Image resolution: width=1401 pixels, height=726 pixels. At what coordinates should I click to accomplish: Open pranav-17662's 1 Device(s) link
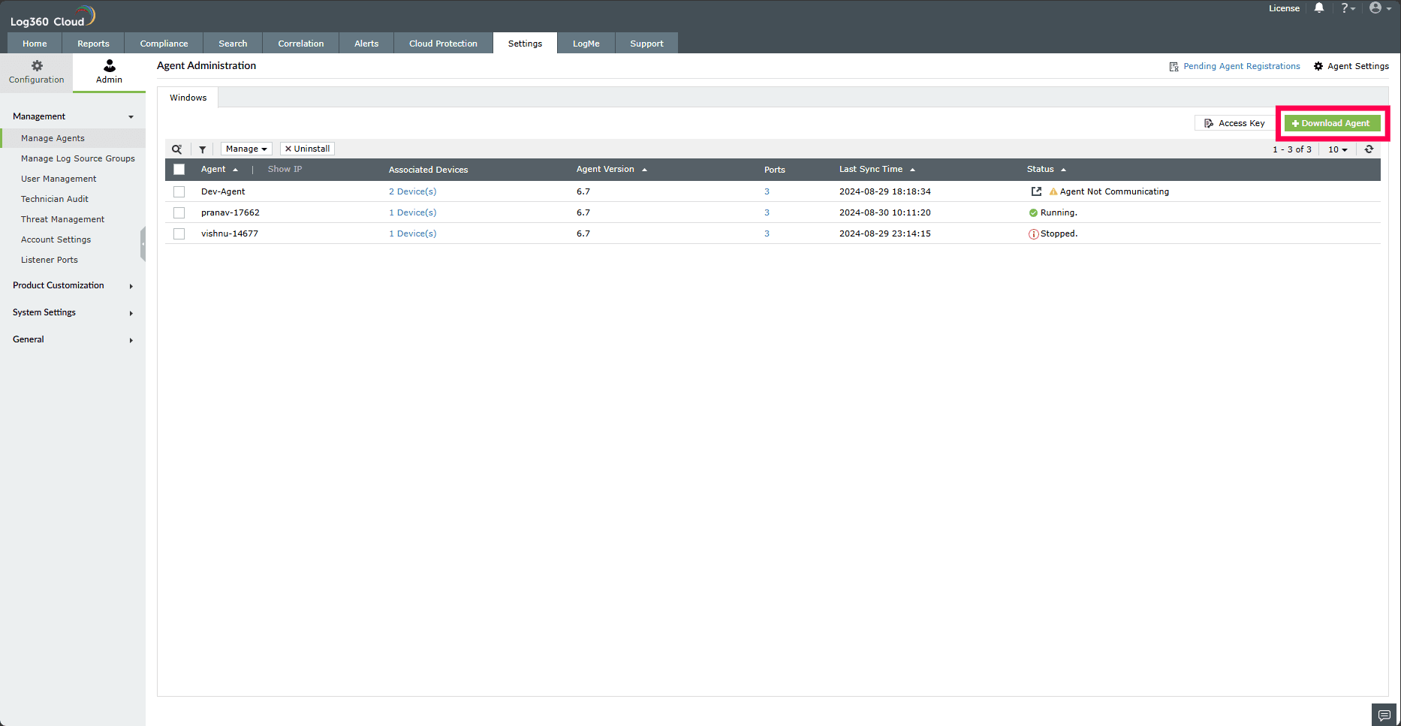412,212
